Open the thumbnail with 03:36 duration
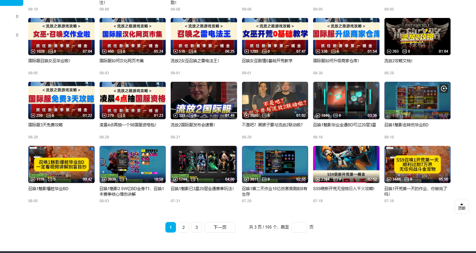This screenshot has width=476, height=253. click(346, 100)
